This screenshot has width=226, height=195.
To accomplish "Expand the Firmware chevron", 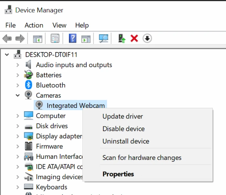I will tap(17, 146).
